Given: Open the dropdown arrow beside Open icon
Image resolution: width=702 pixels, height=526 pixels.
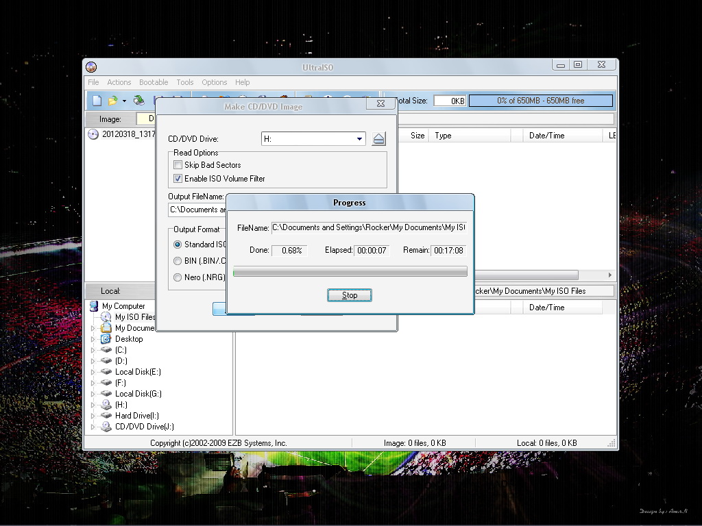Looking at the screenshot, I should point(124,101).
